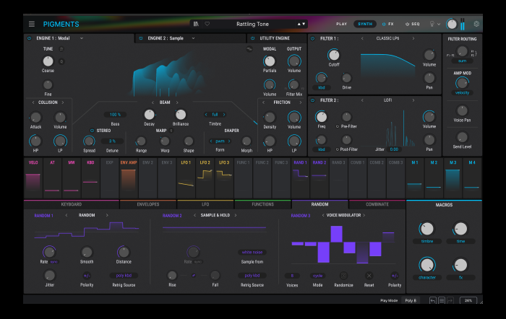Open the COMBINATE modulation tab

pos(377,204)
